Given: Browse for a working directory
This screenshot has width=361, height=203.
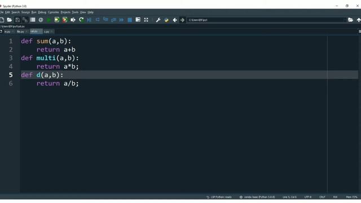Looking at the screenshot, I should coord(350,20).
